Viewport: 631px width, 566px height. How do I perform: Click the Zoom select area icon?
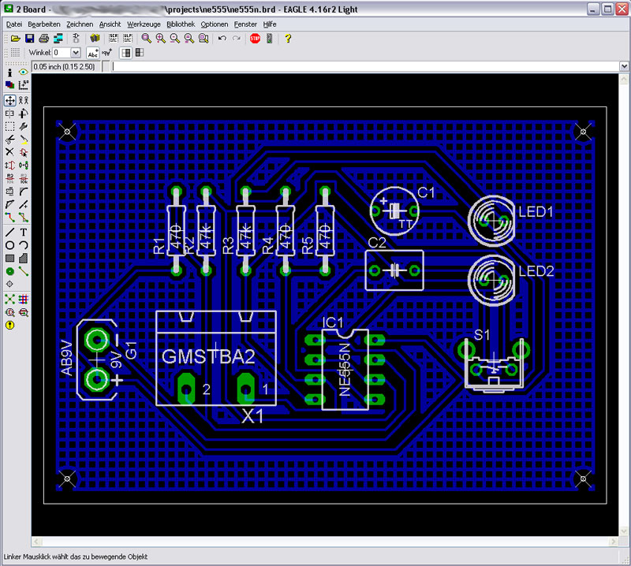point(203,39)
